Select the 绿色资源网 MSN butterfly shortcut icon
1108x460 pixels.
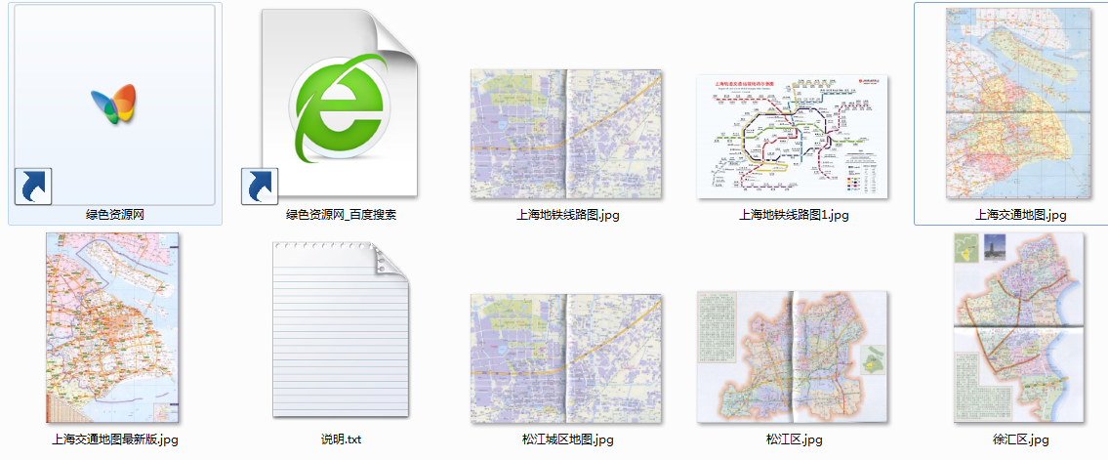(114, 105)
